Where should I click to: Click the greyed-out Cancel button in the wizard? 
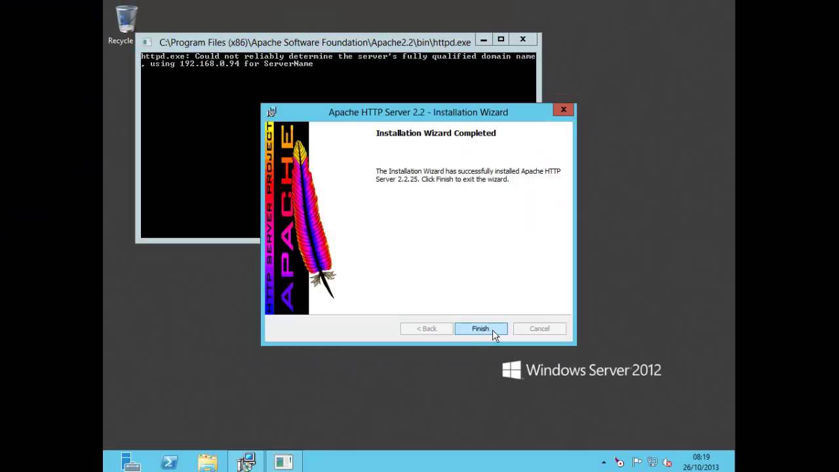click(x=539, y=328)
